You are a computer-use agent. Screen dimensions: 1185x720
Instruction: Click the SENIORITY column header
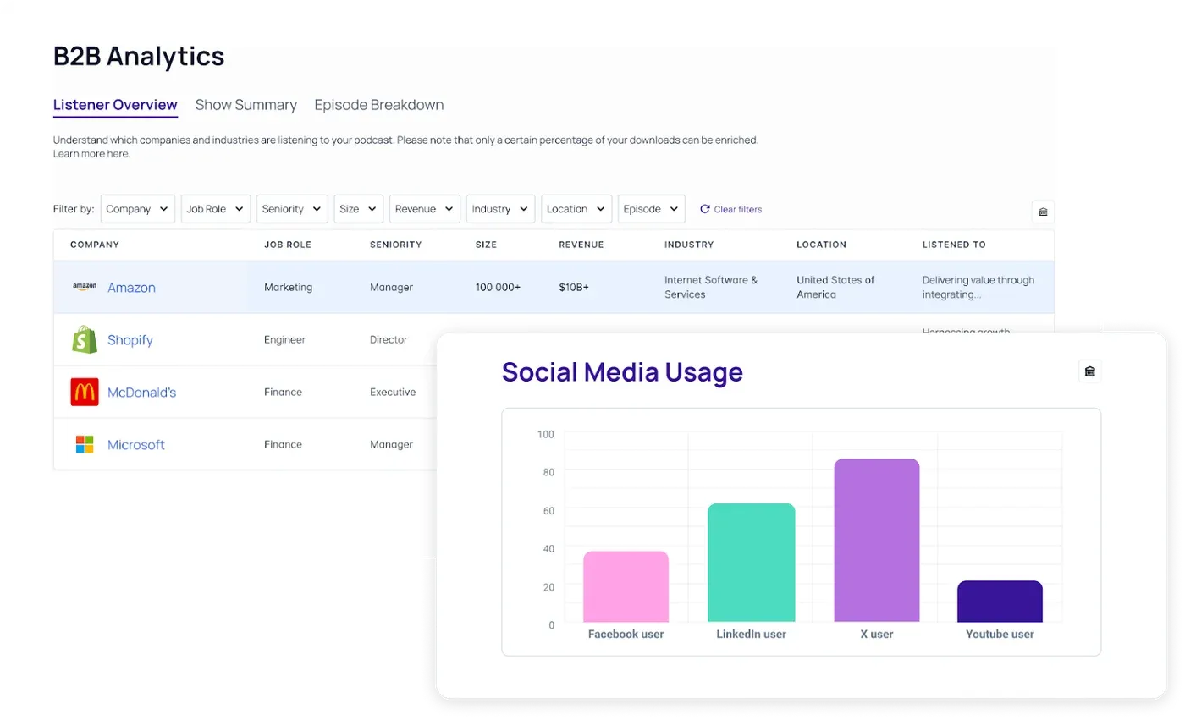click(395, 245)
